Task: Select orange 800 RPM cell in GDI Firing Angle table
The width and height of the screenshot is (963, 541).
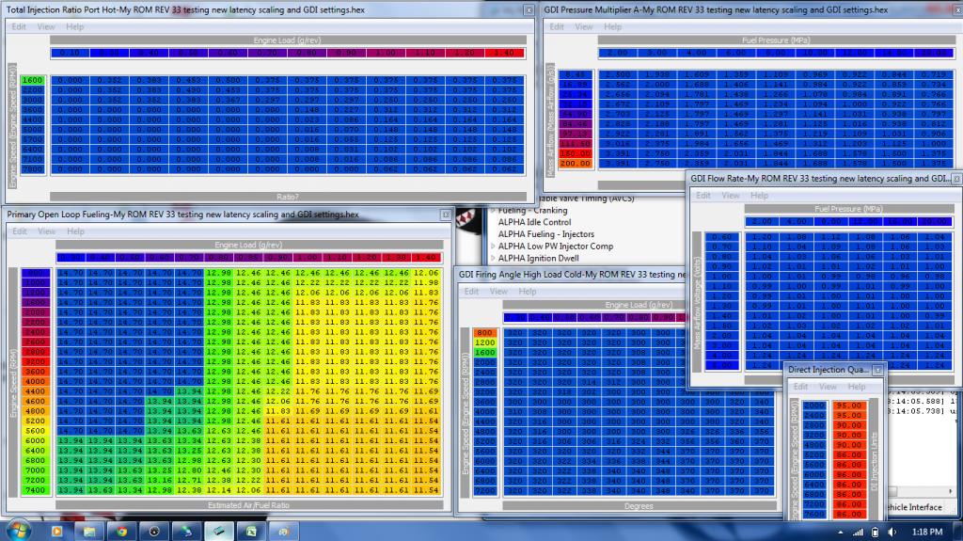Action: point(485,333)
